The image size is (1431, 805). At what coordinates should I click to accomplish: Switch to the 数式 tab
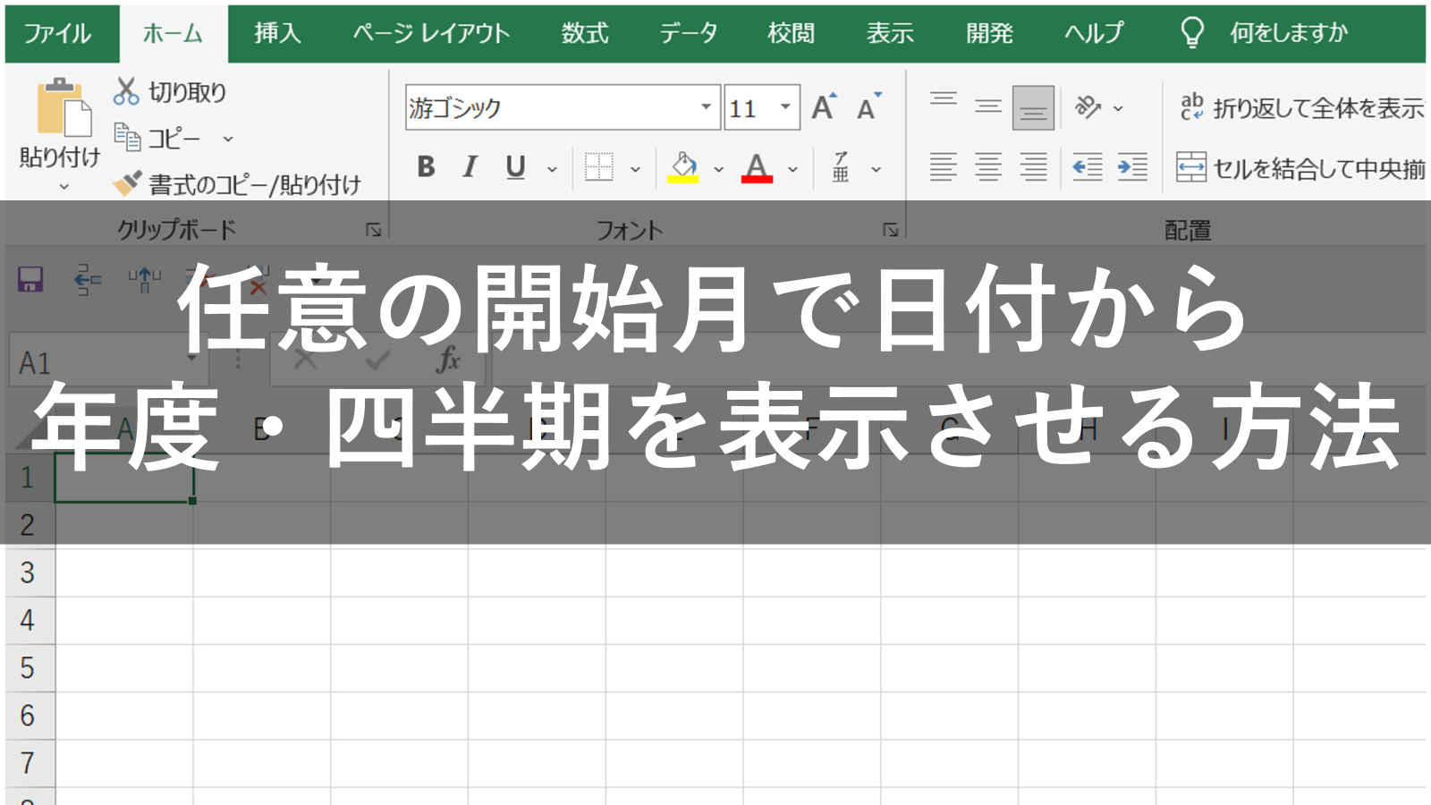[585, 34]
